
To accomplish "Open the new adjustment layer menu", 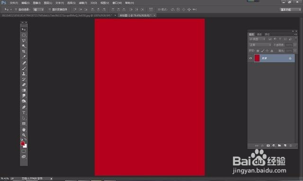I will point(274,146).
